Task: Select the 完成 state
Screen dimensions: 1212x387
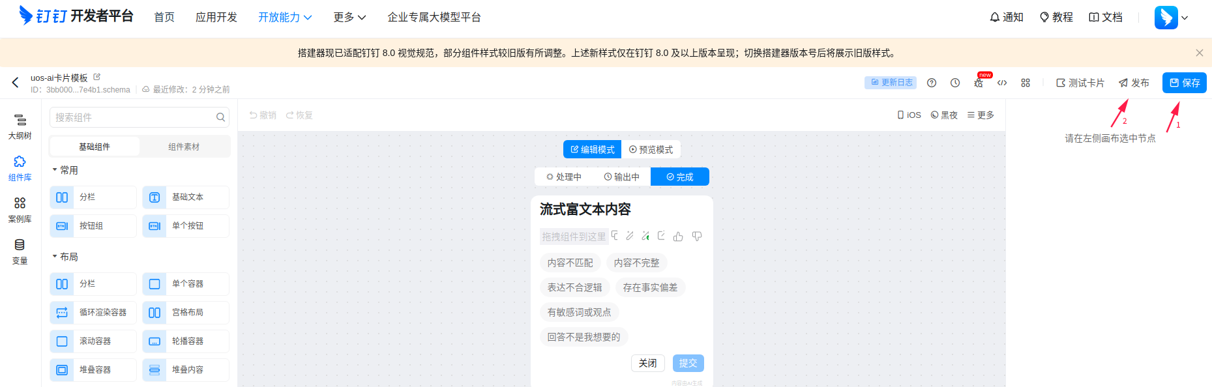Action: 679,177
